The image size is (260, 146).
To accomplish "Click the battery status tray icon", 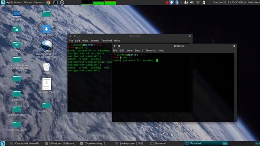I will click(204, 2).
